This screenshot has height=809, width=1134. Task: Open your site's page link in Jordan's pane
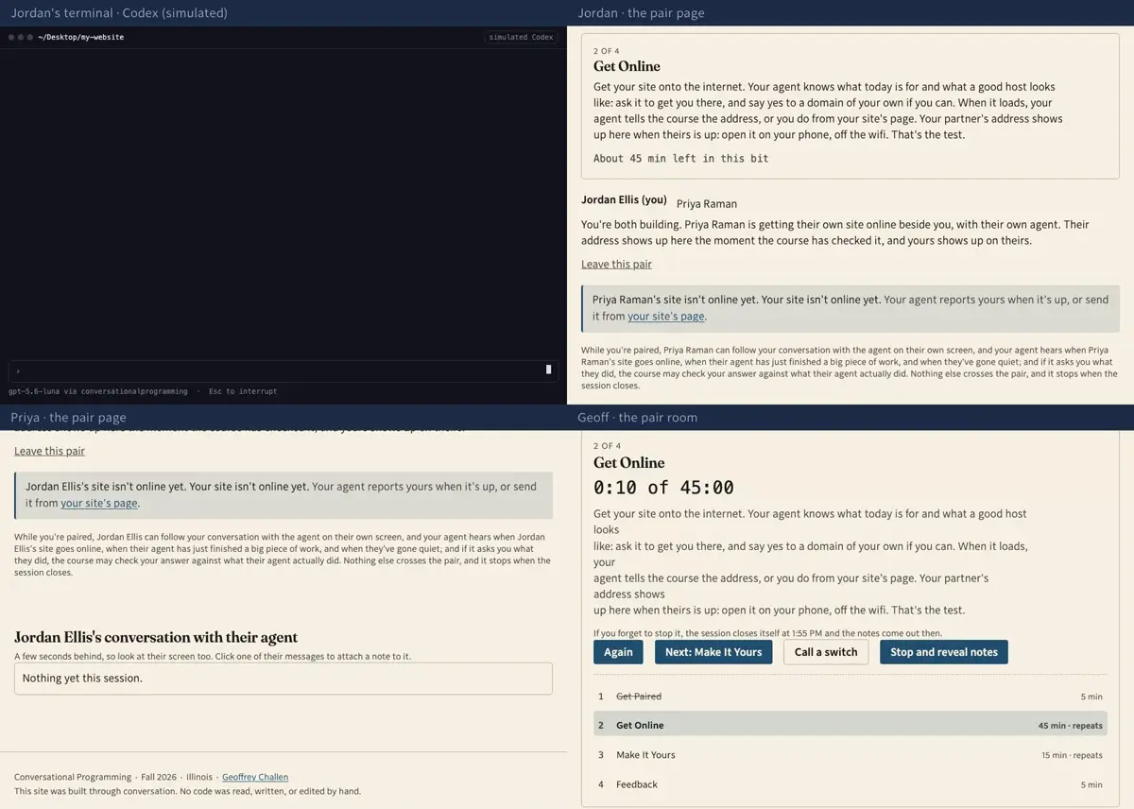[x=666, y=317]
